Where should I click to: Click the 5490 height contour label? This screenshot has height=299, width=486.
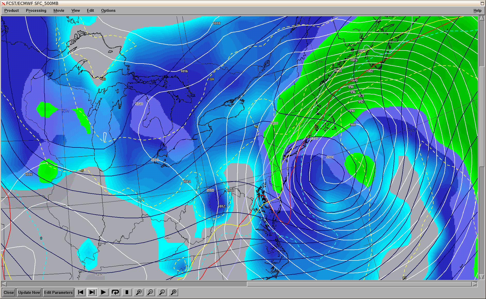99,275
